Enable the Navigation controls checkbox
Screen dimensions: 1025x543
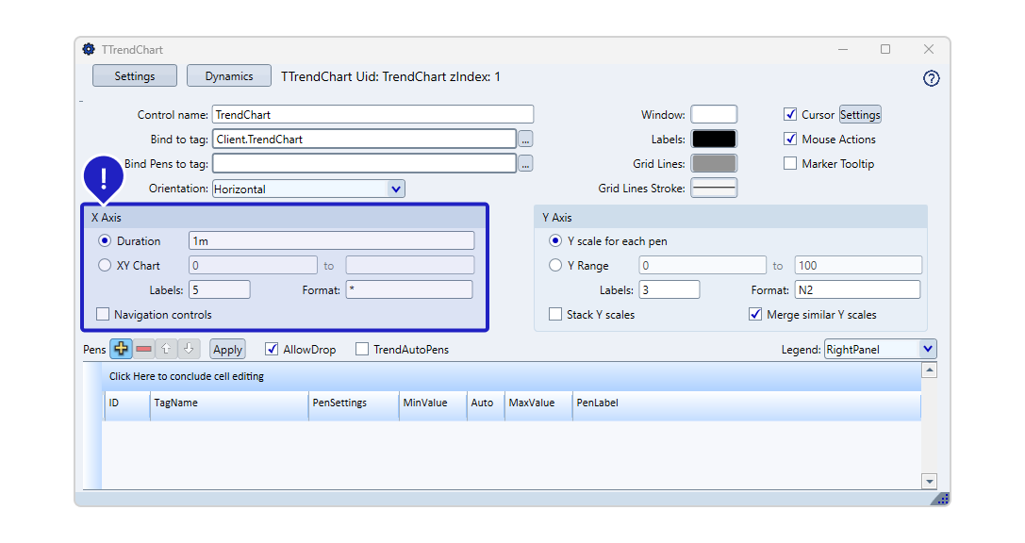click(104, 315)
